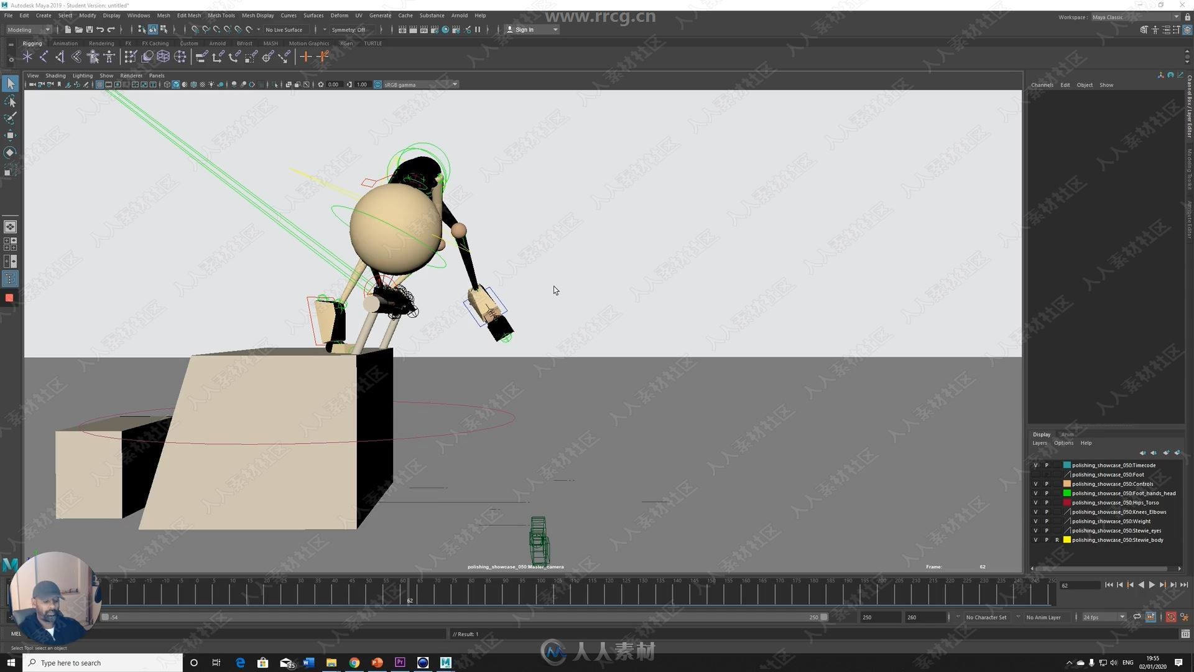1194x672 pixels.
Task: Toggle visibility of polishing_showcase_050:Stewie_body layer
Action: click(x=1035, y=540)
